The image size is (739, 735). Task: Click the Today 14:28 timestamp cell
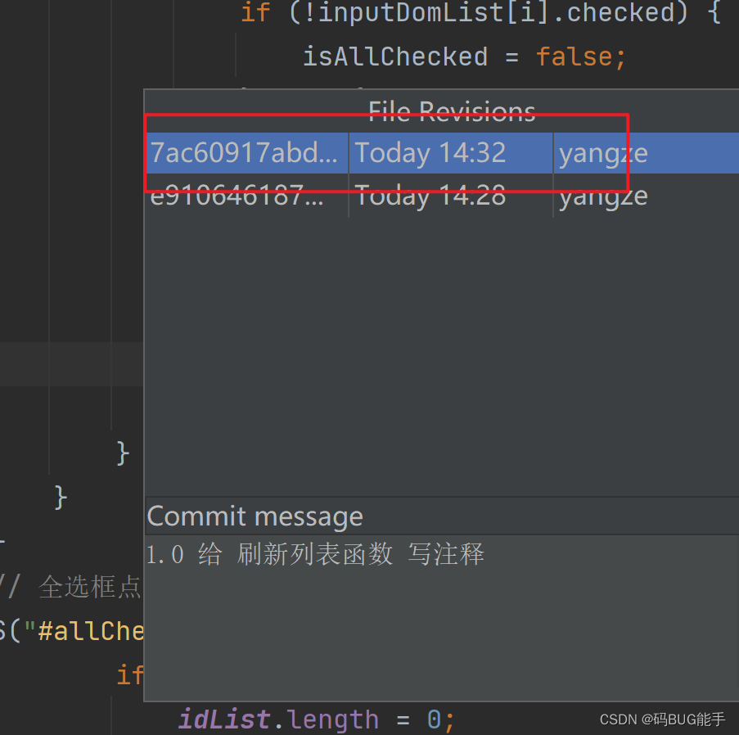(x=430, y=196)
